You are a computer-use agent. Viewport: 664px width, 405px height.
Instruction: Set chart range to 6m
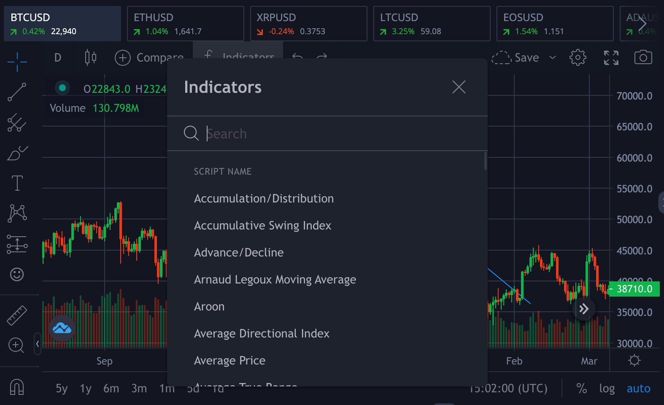pyautogui.click(x=111, y=389)
